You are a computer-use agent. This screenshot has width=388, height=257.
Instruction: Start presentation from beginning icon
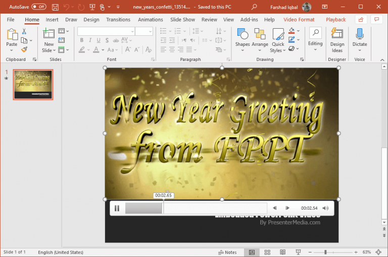pos(92,7)
